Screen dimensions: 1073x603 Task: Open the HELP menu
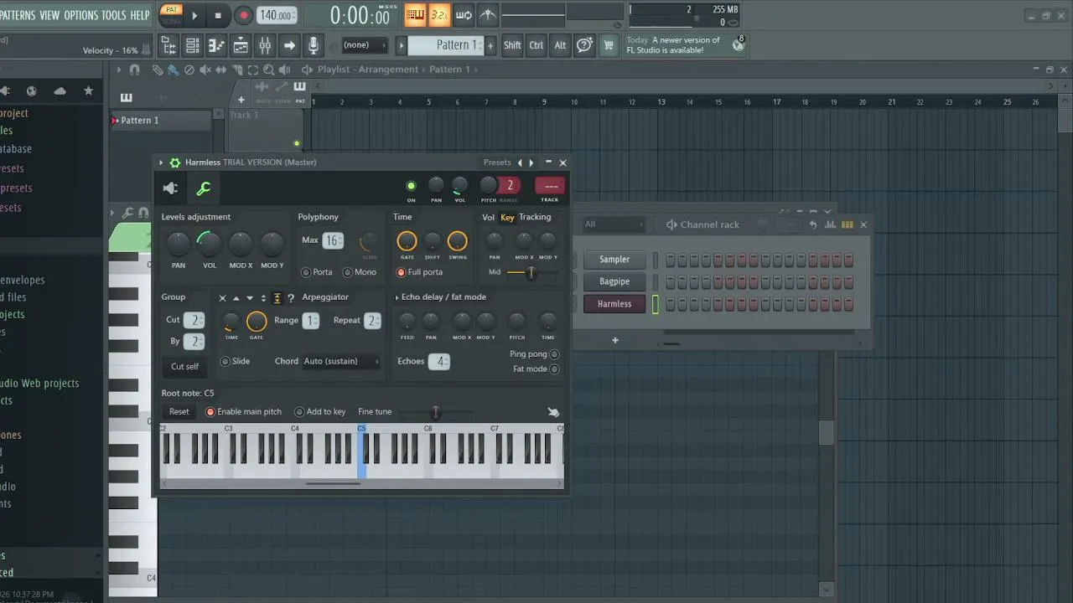[140, 15]
